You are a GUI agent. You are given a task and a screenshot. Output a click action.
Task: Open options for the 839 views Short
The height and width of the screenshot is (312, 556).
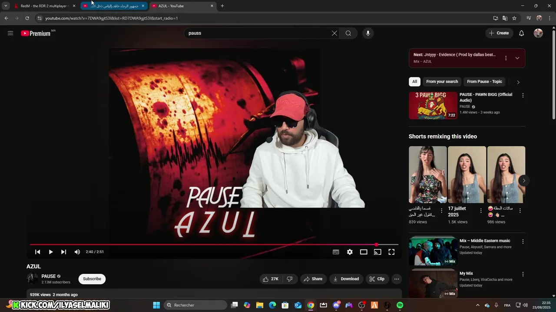[x=442, y=211]
